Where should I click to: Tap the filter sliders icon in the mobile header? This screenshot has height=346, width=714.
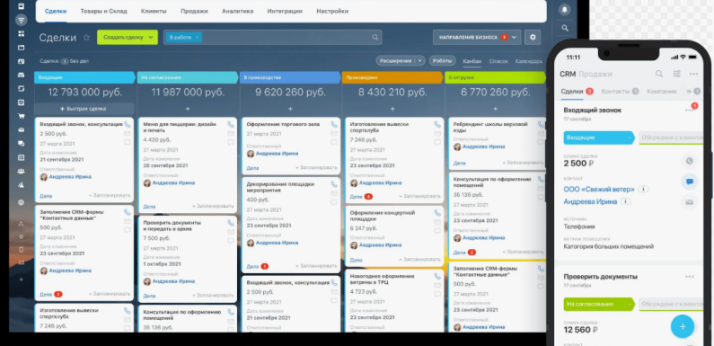point(677,74)
